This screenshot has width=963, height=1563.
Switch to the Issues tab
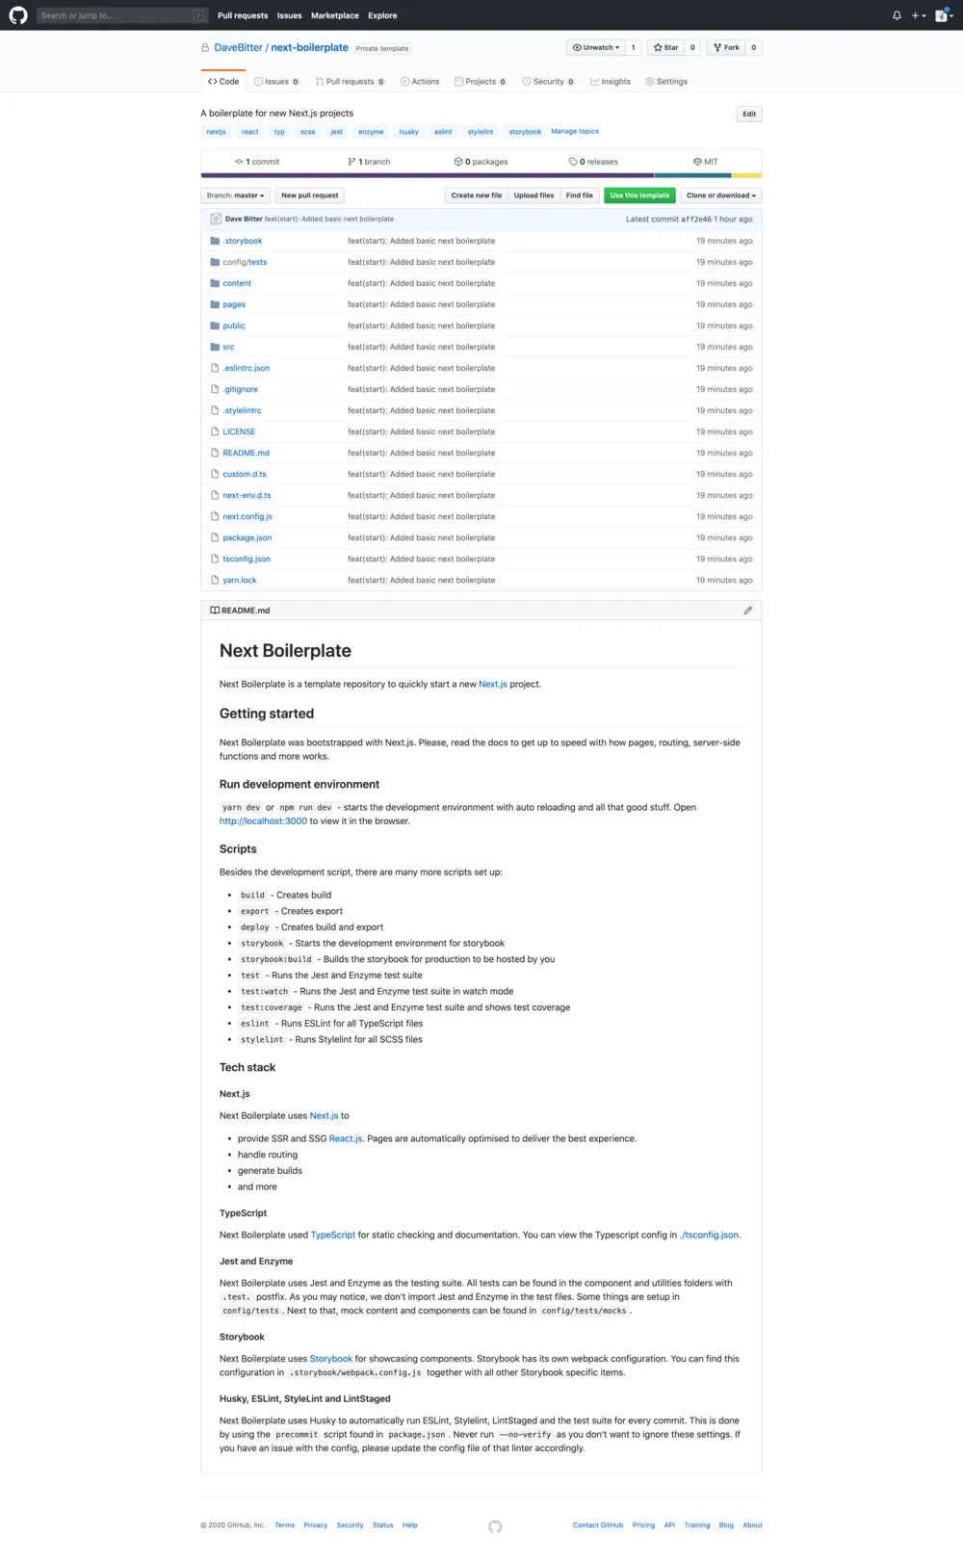click(276, 82)
